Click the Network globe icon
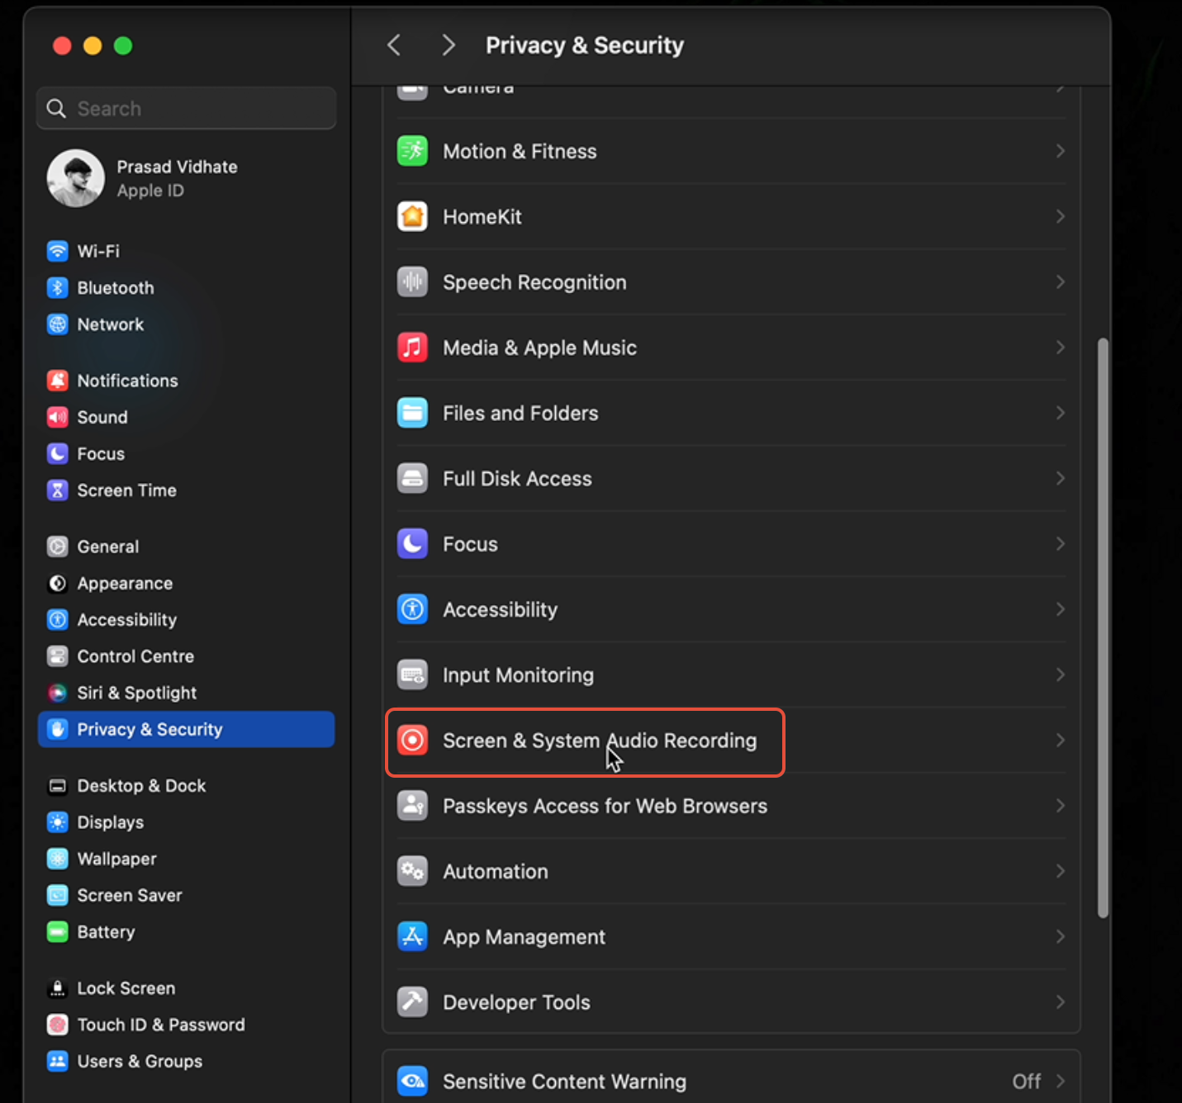The width and height of the screenshot is (1182, 1103). (57, 324)
